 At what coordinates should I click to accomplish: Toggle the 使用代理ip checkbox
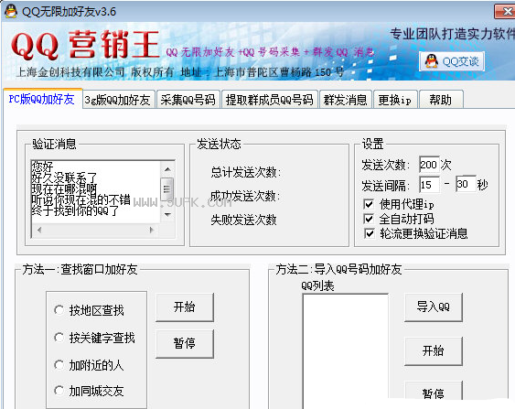369,204
